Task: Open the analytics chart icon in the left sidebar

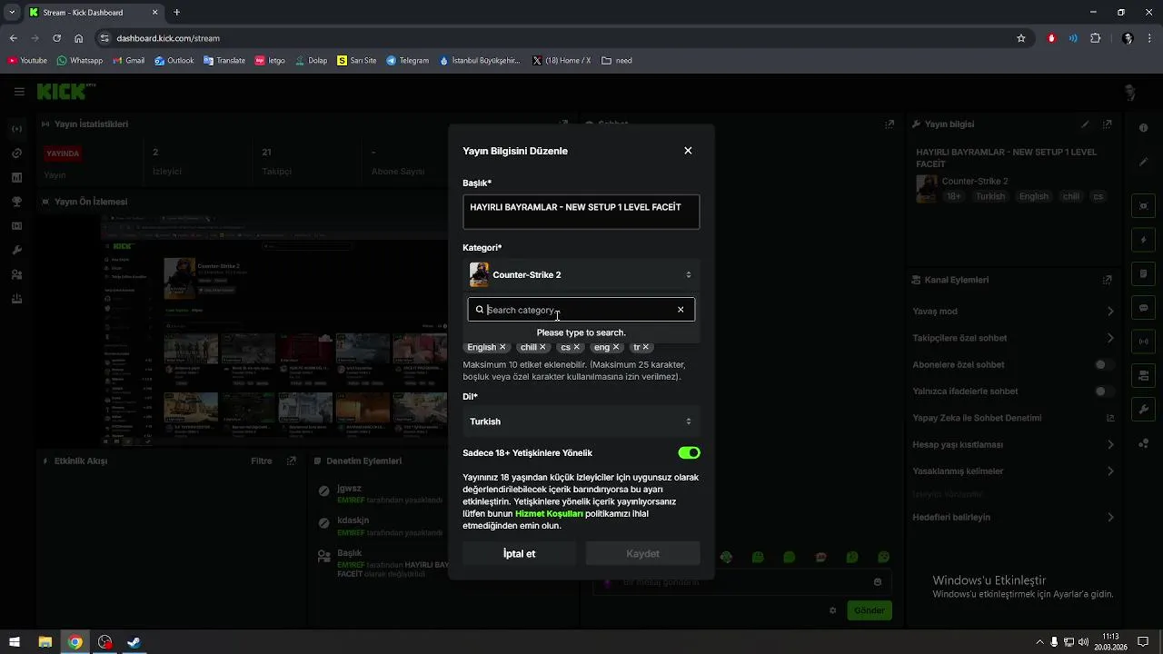Action: coord(16,178)
